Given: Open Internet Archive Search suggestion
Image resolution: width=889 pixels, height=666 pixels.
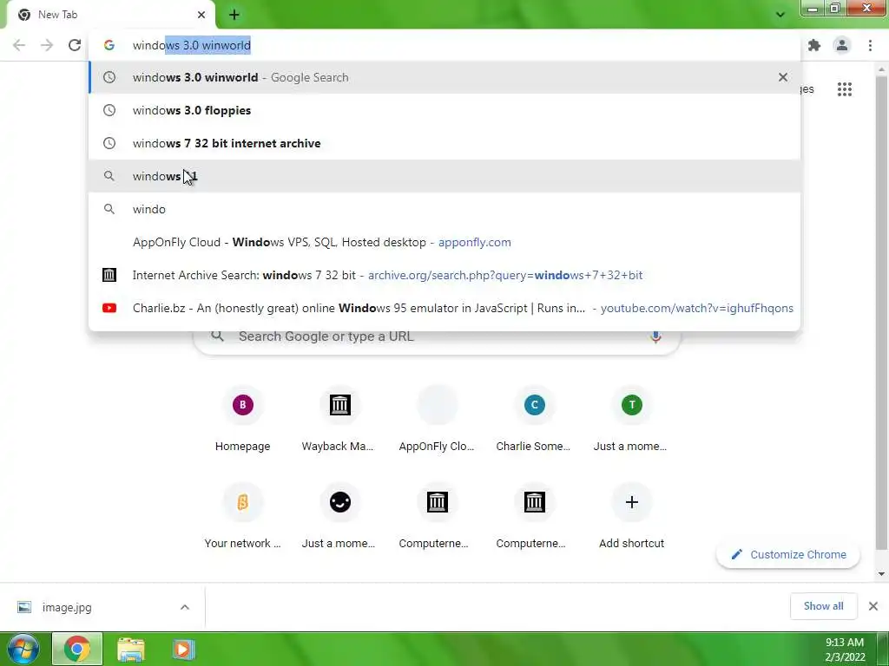Looking at the screenshot, I should pyautogui.click(x=444, y=275).
